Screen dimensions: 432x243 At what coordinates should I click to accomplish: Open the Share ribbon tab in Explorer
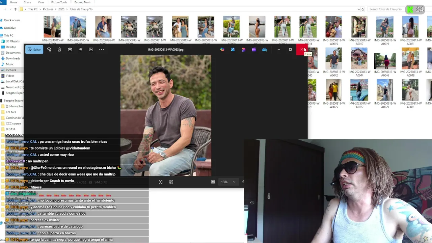[28, 2]
